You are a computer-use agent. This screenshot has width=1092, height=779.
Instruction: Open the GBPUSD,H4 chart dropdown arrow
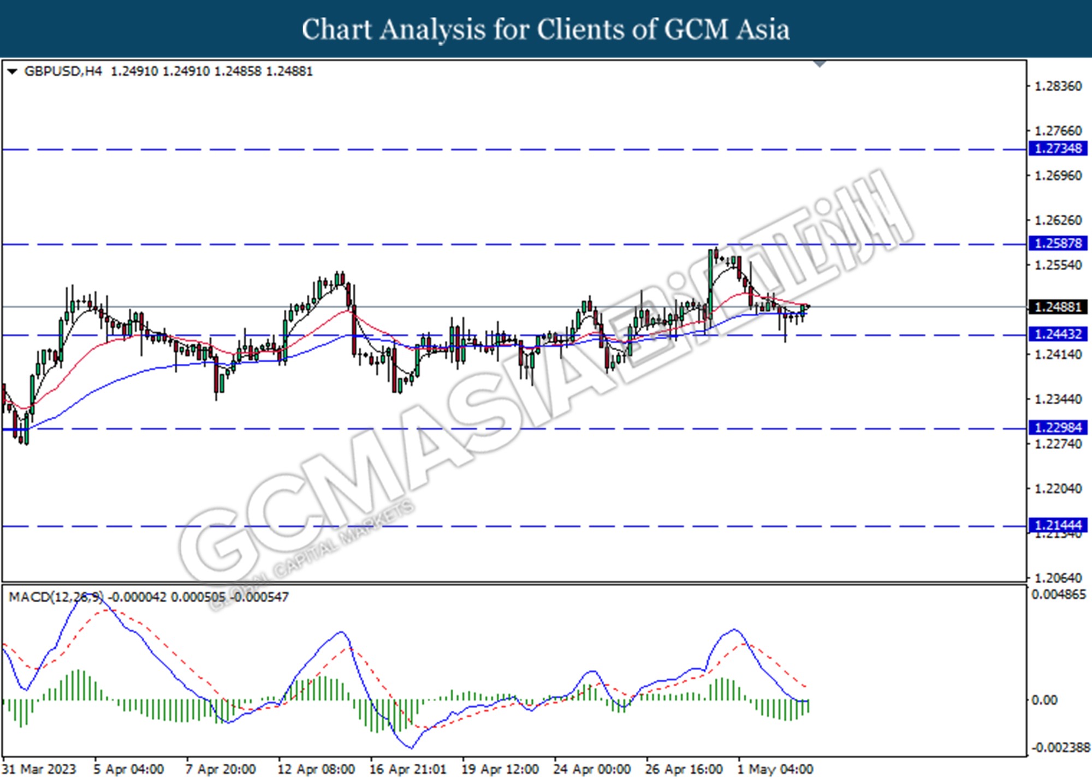click(x=12, y=71)
